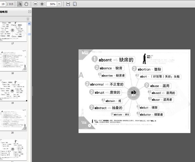Viewport: 195px width, 162px height.
Task: Click the fit-width scrolling mode icon
Action: click(x=68, y=4)
